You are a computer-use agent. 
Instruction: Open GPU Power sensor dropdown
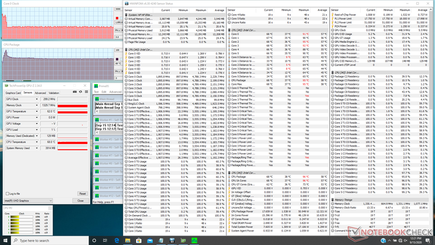tap(37, 117)
